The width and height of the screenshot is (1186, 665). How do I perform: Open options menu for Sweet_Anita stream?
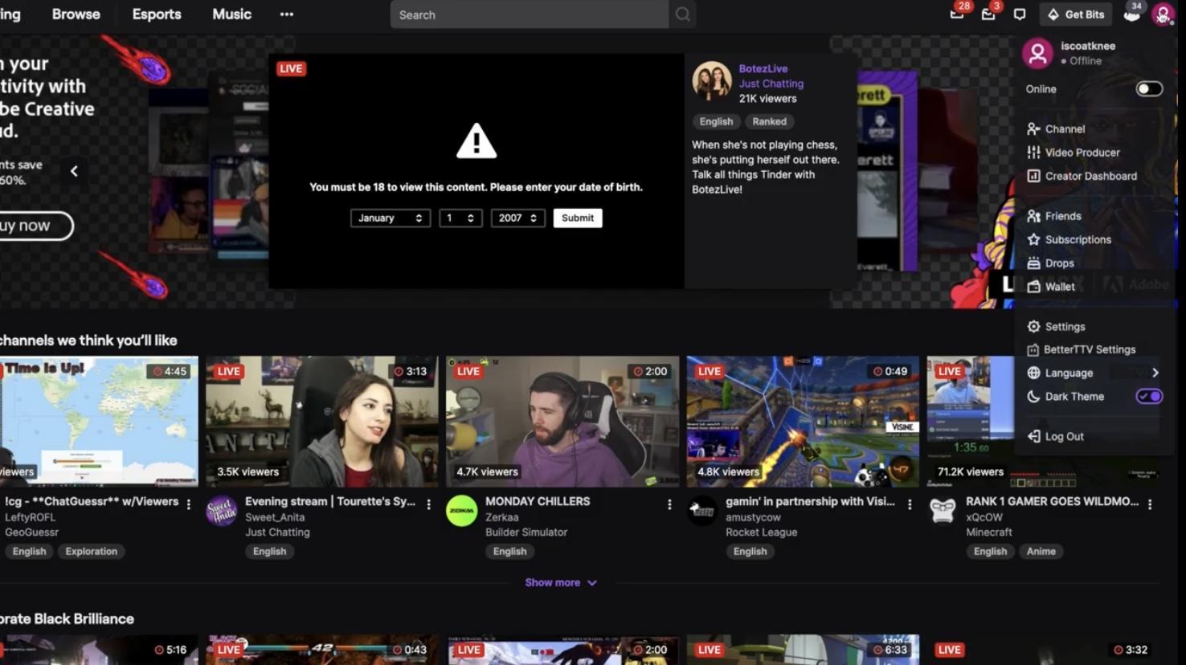coord(428,504)
